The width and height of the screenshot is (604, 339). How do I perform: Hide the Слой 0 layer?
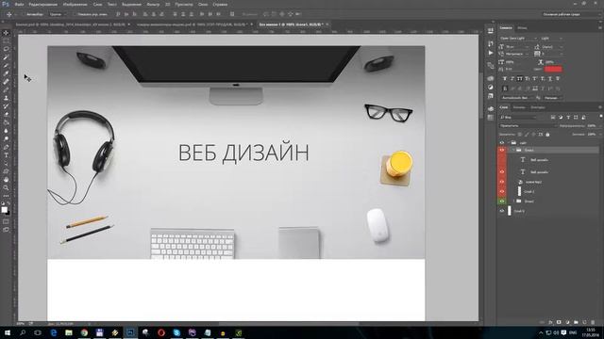click(501, 211)
